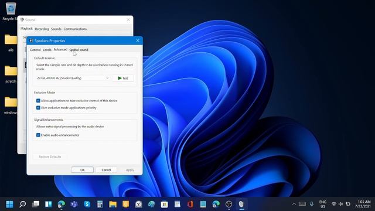Open the Spatial sound tab
The height and width of the screenshot is (211, 375).
(79, 50)
